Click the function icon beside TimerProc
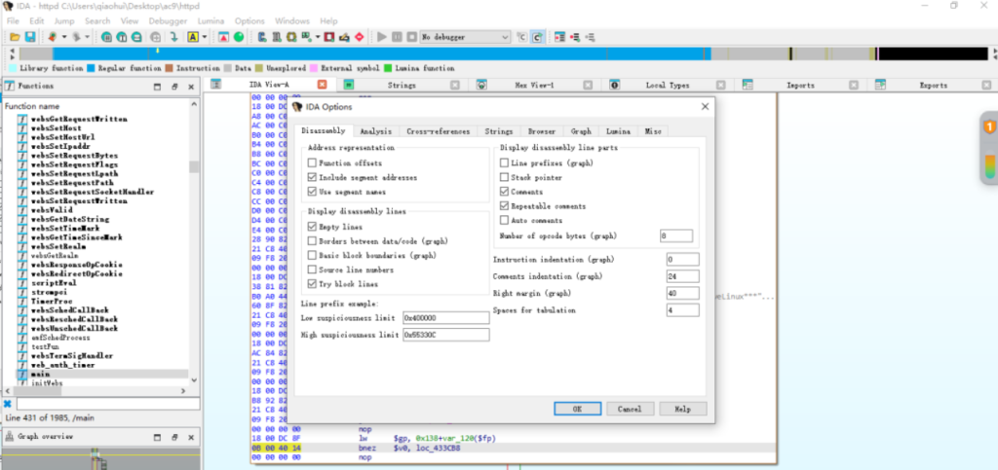998x470 pixels. 23,301
